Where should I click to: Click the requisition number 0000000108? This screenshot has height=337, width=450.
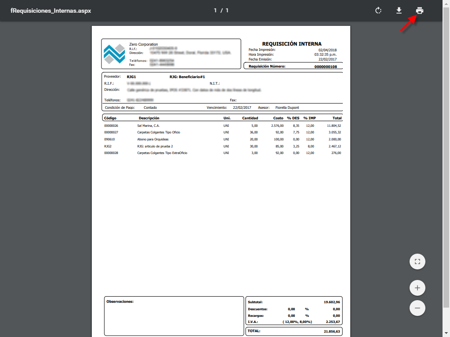click(326, 67)
